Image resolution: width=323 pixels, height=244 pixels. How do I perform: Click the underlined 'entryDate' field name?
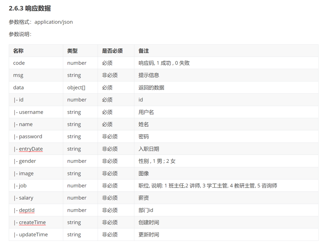point(31,149)
